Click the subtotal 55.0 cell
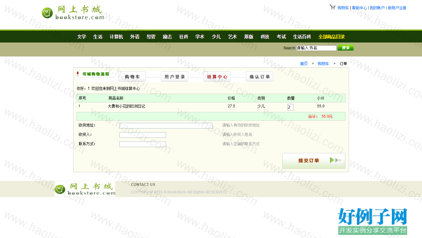Image resolution: width=422 pixels, height=238 pixels. [321, 106]
